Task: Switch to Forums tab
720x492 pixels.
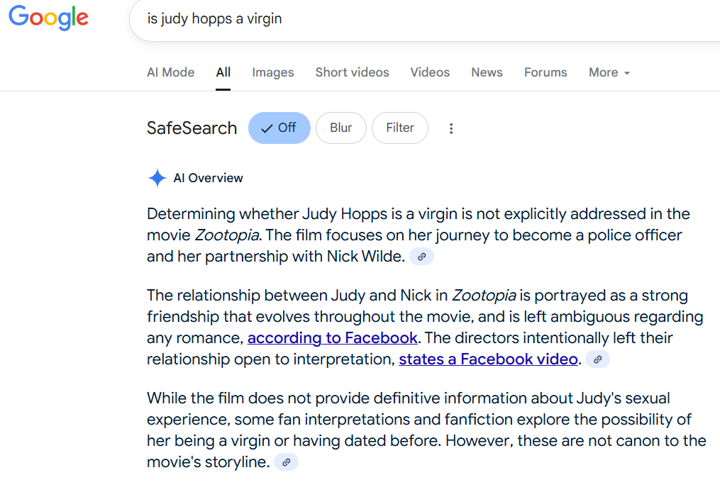Action: [x=545, y=72]
